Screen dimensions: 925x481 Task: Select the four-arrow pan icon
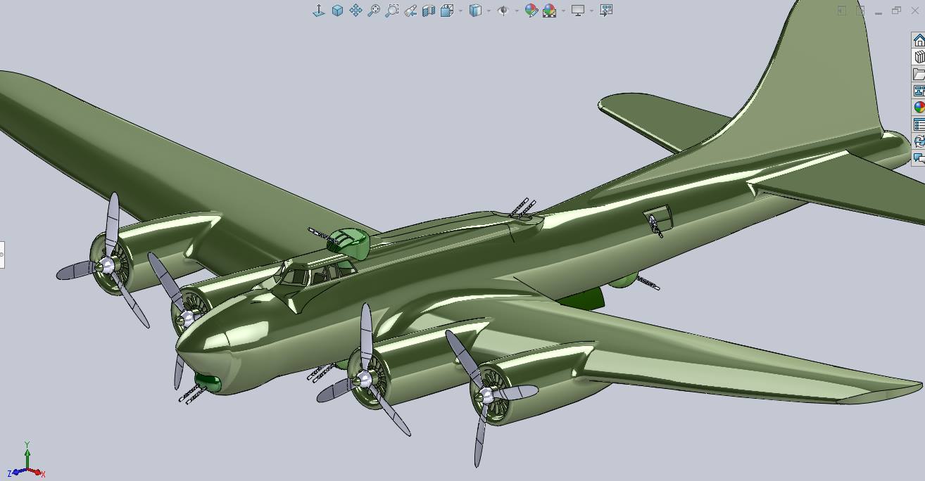[355, 11]
